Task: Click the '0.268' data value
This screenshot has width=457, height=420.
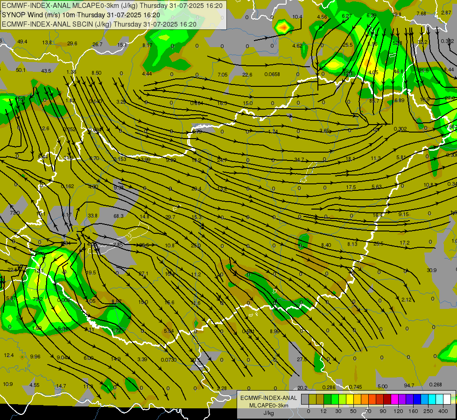Action: (436, 385)
